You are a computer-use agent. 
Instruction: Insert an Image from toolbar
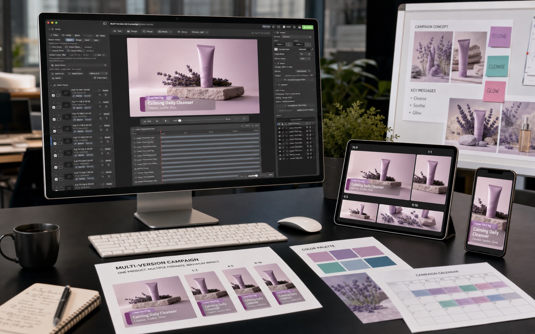point(132,31)
